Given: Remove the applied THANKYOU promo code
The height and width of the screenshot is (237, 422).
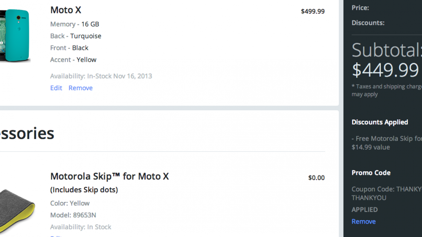Looking at the screenshot, I should click(364, 221).
